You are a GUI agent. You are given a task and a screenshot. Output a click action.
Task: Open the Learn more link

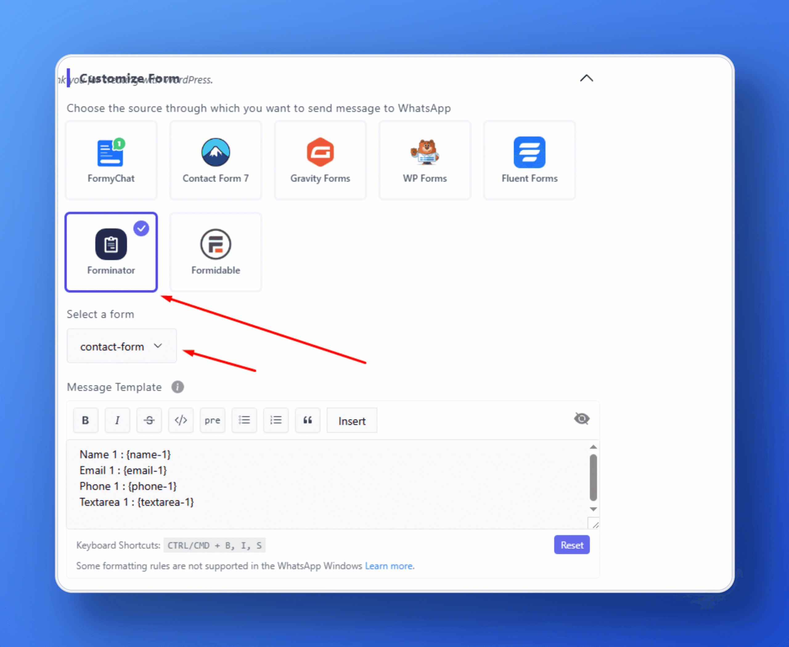(x=389, y=566)
